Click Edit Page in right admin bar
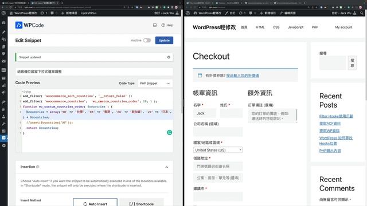 pos(288,13)
